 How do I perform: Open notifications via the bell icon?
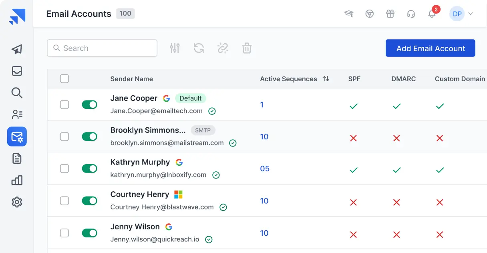click(x=432, y=13)
